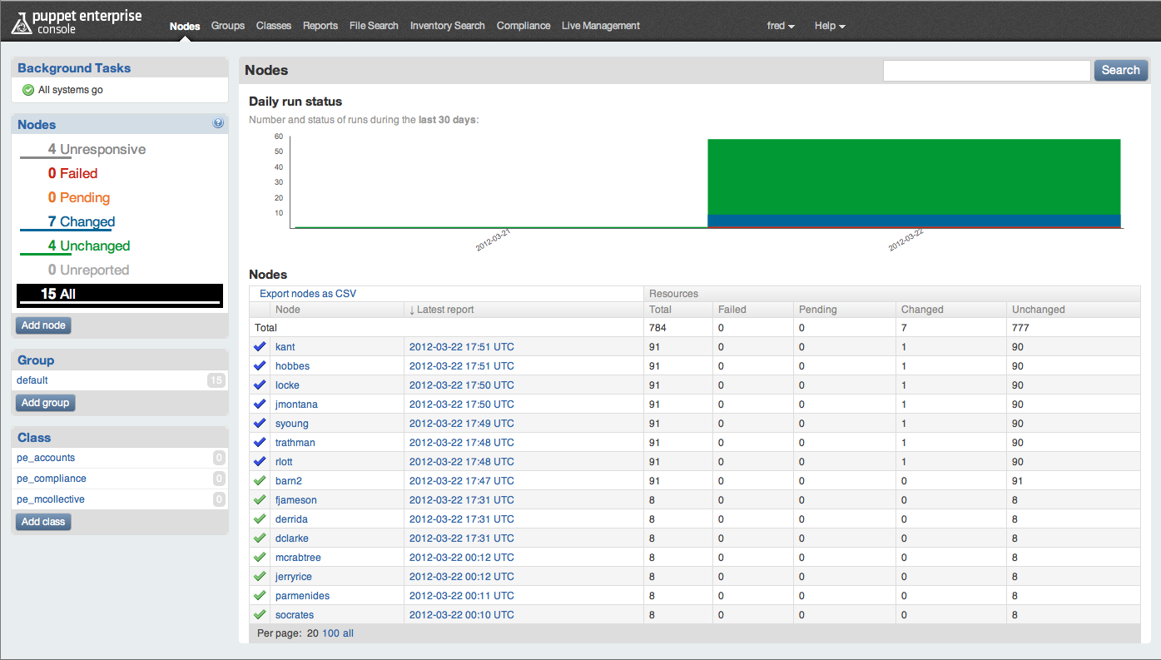Click the help icon in Nodes panel
Screen dimensions: 1161x660
coord(218,123)
